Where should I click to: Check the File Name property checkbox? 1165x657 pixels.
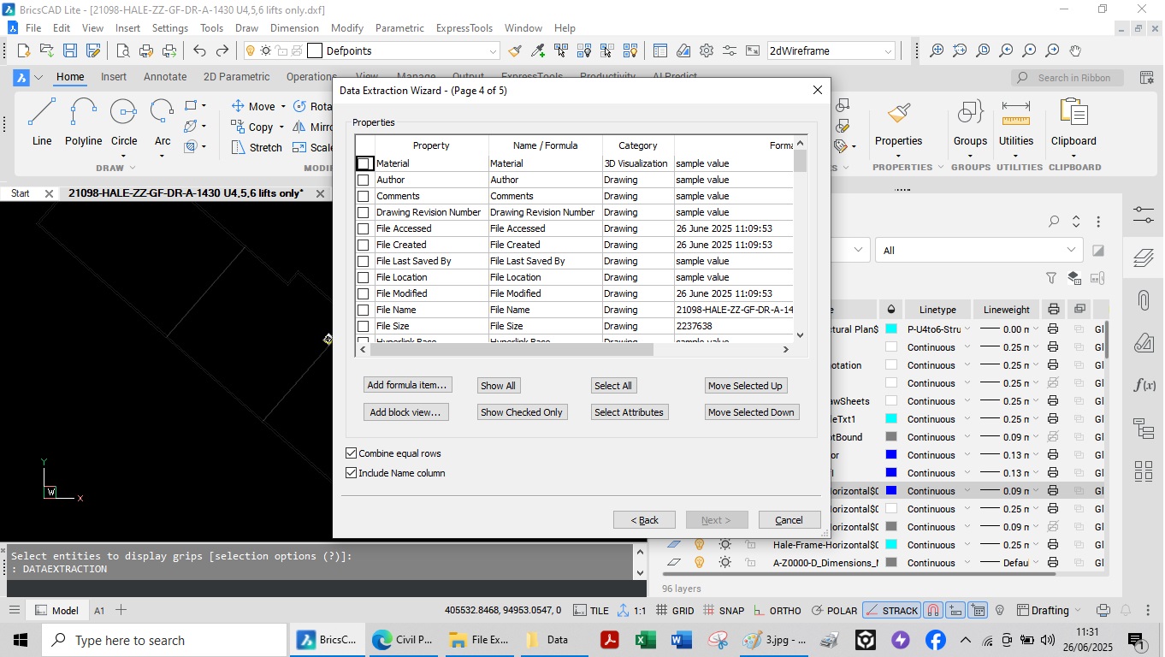[364, 310]
